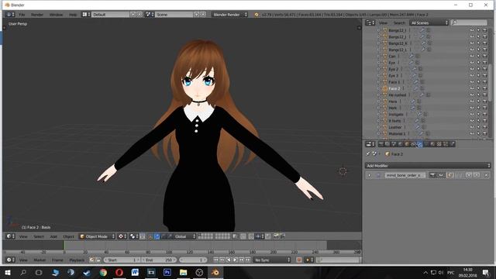This screenshot has width=496, height=279.
Task: Toggle modifier render visibility camera icon
Action: [x=432, y=175]
